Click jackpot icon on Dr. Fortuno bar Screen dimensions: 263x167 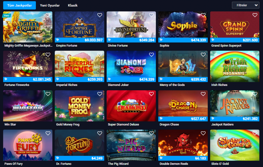click(58, 158)
